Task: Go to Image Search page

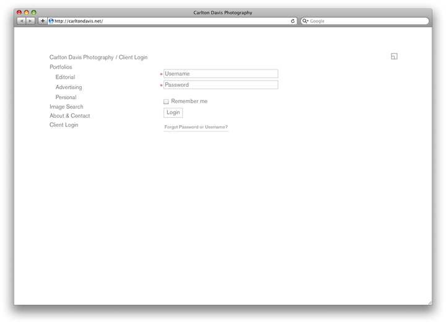Action: [66, 107]
